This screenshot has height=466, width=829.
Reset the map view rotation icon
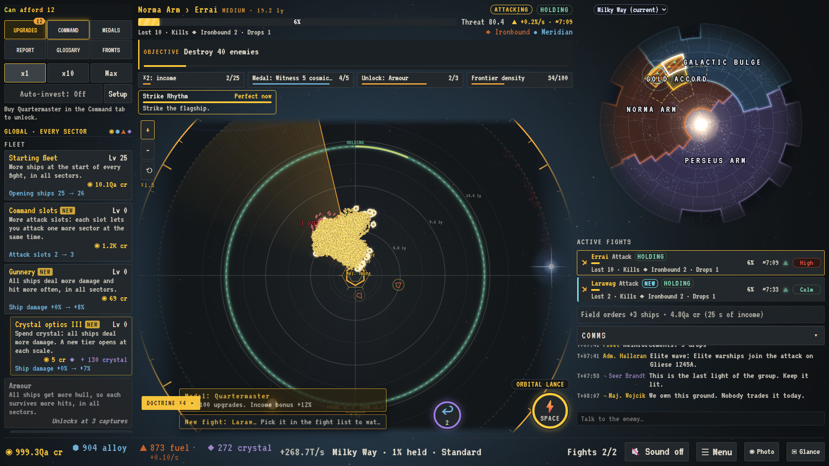148,170
